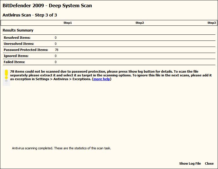Click the value 78 for password protected
The width and height of the screenshot is (218, 169).
(x=57, y=50)
